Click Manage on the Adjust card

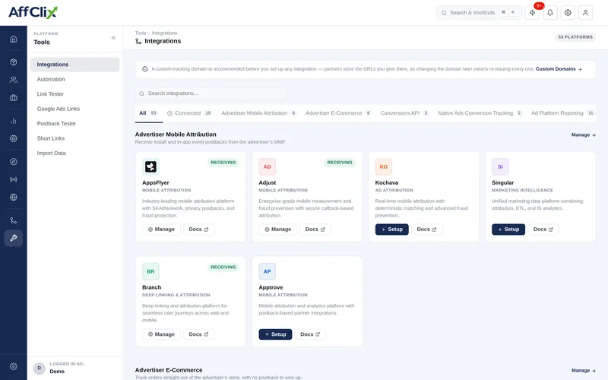(x=277, y=230)
